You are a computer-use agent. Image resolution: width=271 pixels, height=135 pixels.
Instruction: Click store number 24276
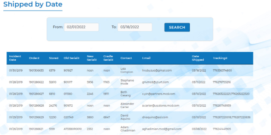tap(53, 105)
